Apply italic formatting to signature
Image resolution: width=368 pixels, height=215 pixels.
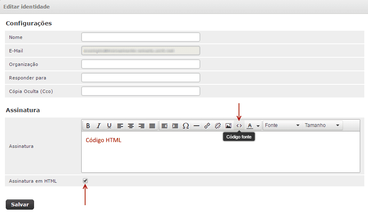click(x=98, y=126)
